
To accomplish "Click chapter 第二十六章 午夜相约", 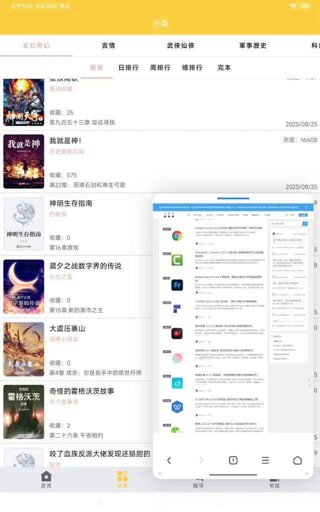I will coord(76,435).
